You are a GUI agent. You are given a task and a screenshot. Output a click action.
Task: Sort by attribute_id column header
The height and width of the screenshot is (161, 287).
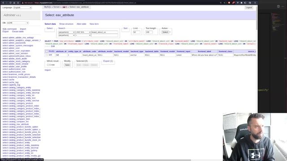61,51
